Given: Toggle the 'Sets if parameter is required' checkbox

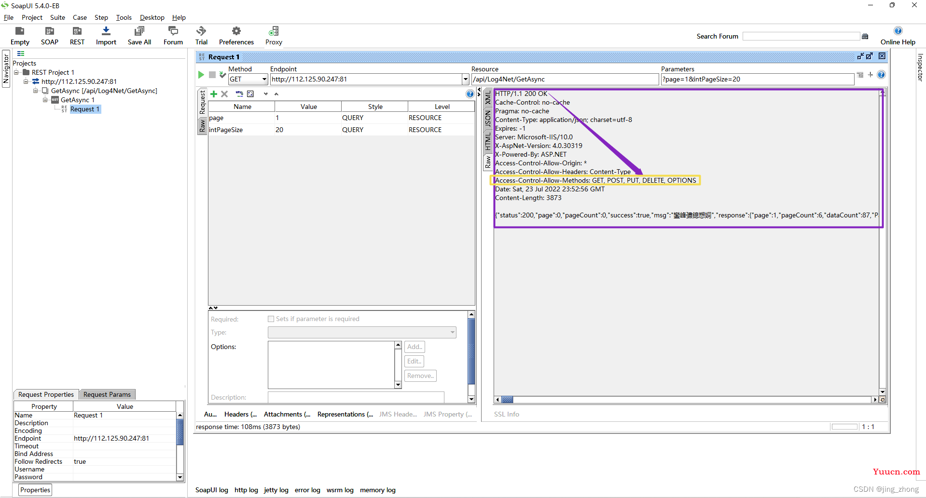Looking at the screenshot, I should [271, 319].
